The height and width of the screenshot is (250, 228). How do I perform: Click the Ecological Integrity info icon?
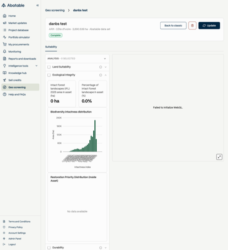tap(101, 75)
